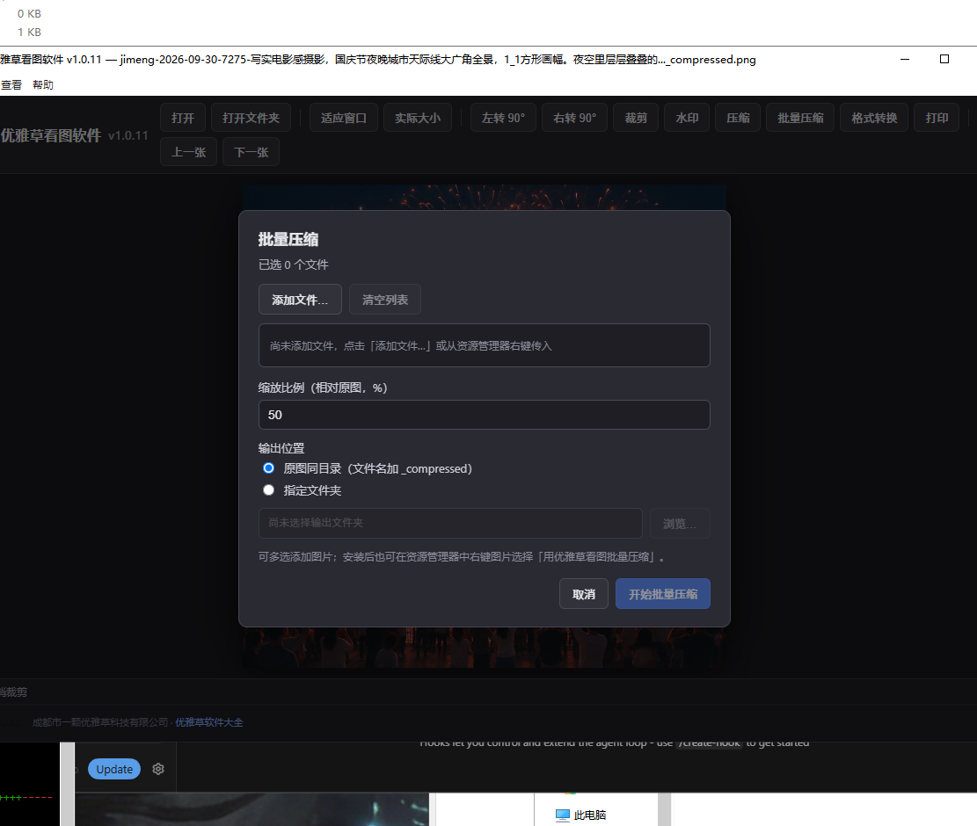Click the blue Update button
Screen dimensions: 977x826
point(114,769)
